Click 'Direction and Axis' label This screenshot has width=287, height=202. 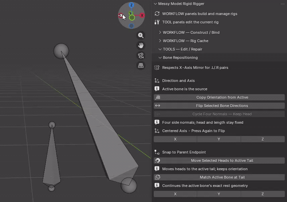pos(179,81)
